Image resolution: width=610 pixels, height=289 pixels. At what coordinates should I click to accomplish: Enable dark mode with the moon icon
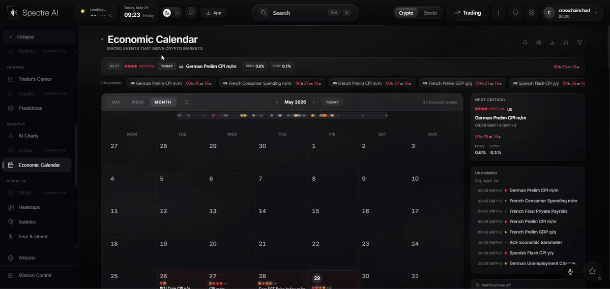pyautogui.click(x=167, y=13)
